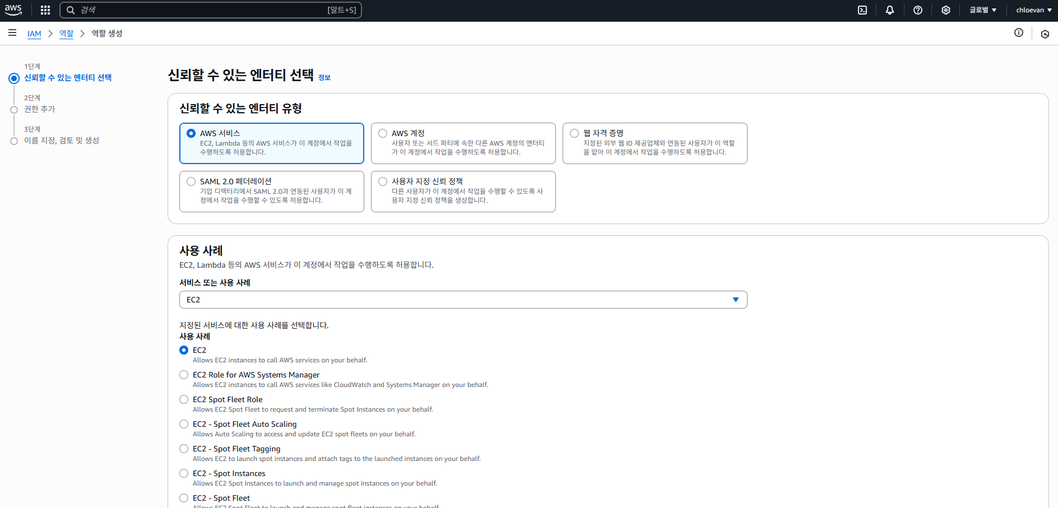Click the hexagon clock icon at top right
Screen dimensions: 1058x508
pos(1045,34)
